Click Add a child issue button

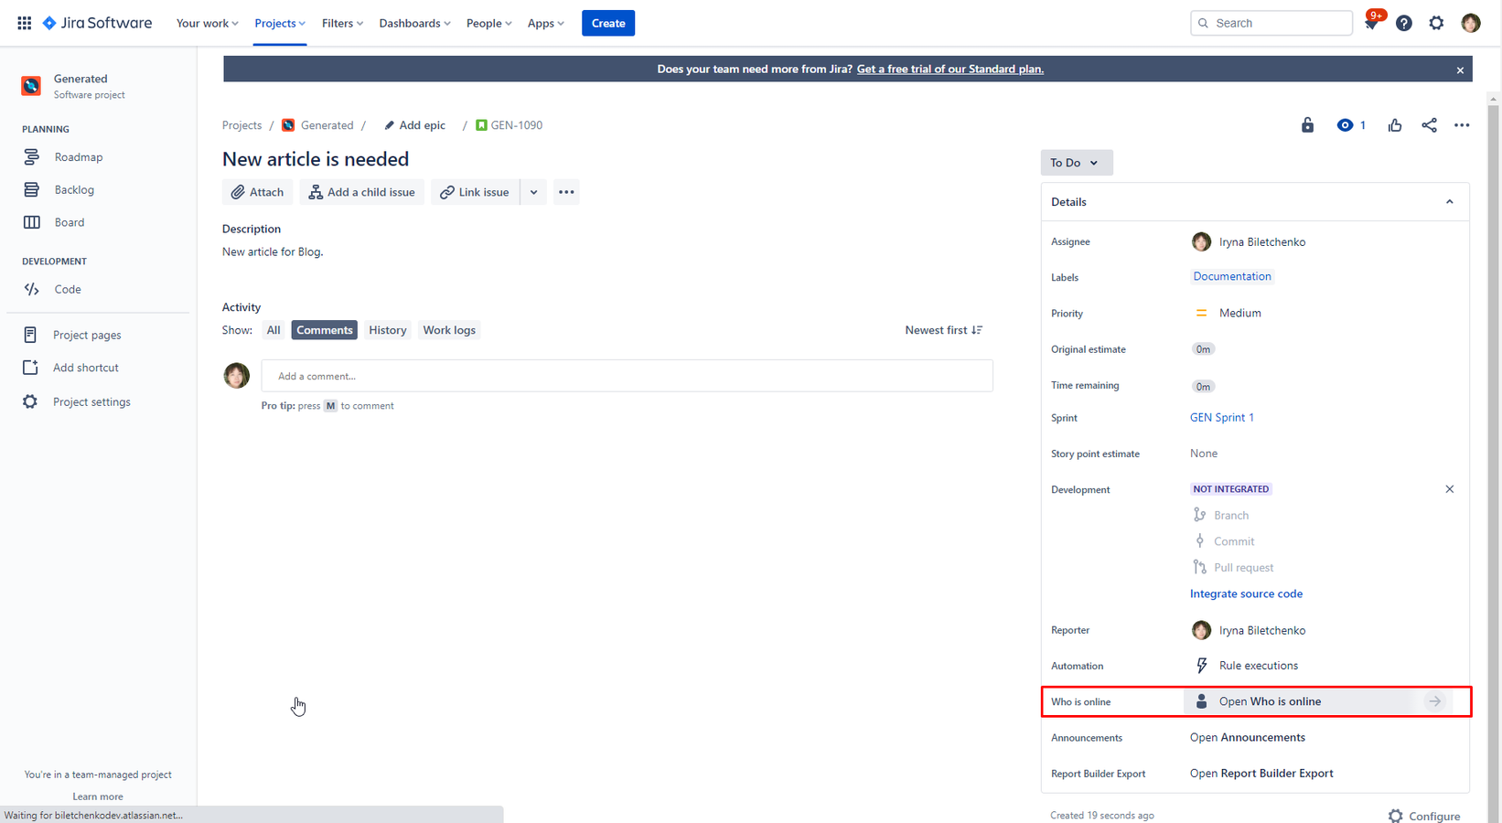362,192
